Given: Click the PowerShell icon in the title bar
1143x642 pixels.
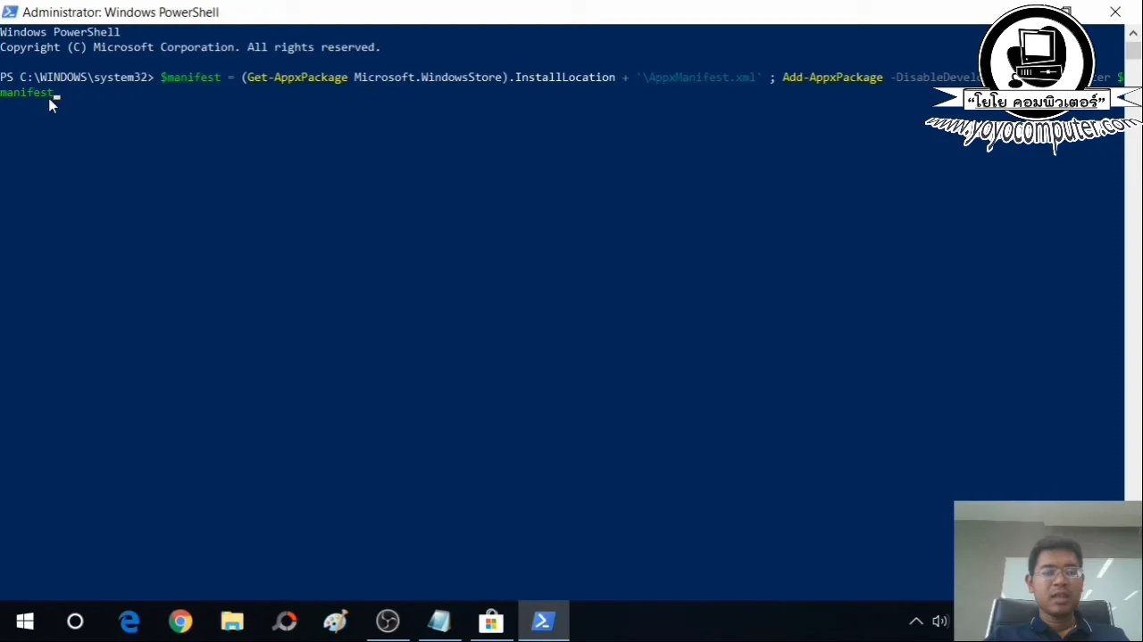Looking at the screenshot, I should click(x=10, y=12).
